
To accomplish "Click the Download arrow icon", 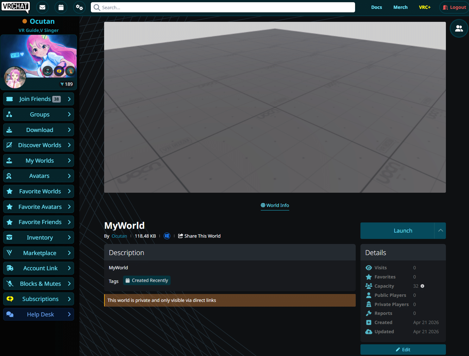I will click(x=9, y=130).
